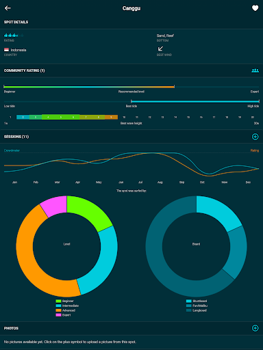This screenshot has height=350, width=263.
Task: Click start handle of best tide slider
Action: tap(131, 101)
